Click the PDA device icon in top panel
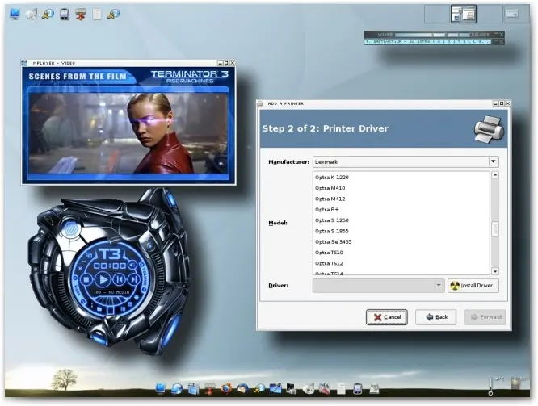The width and height of the screenshot is (538, 406). [x=65, y=14]
